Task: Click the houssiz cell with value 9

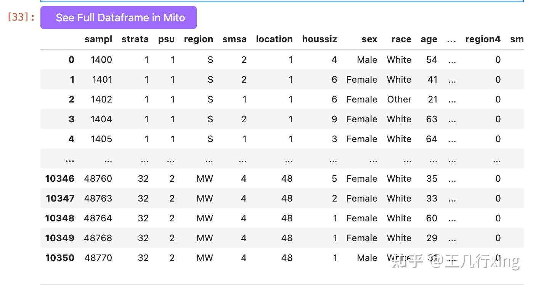Action: pos(334,119)
